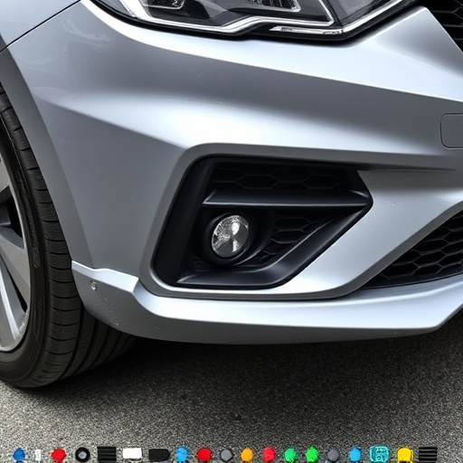
Task: Click the dark blue icon starting the bottom row
Action: [x=19, y=455]
